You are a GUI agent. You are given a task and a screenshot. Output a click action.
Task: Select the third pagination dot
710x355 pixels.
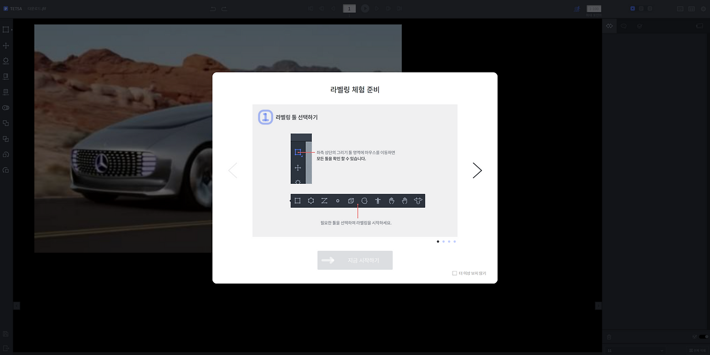click(x=449, y=241)
